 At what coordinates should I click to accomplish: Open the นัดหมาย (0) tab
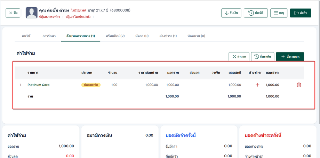[196, 36]
